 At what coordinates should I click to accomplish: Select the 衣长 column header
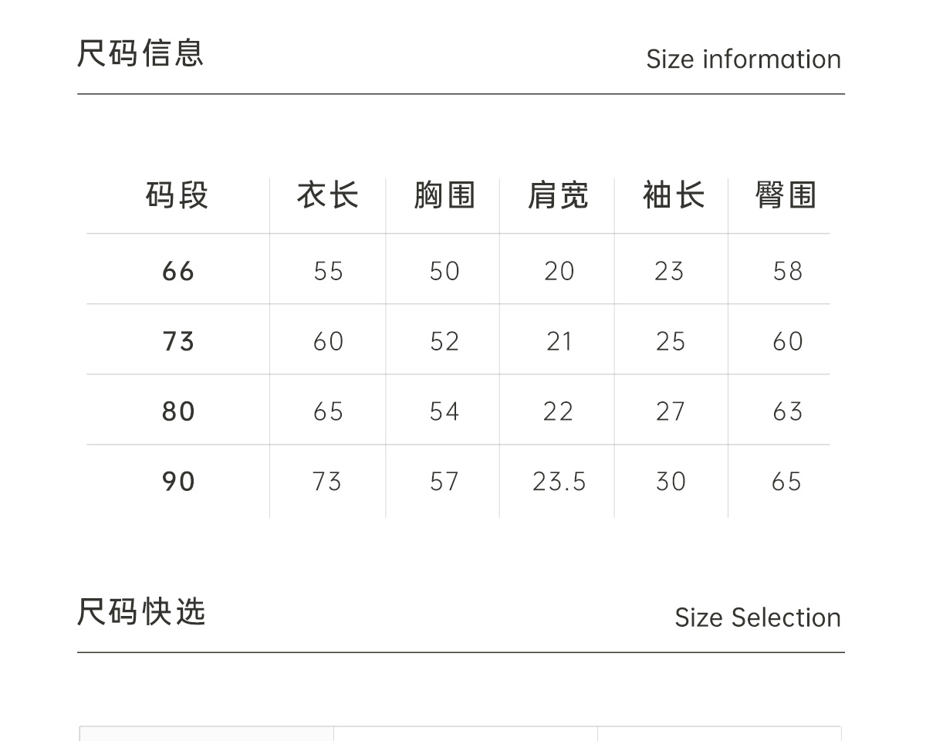point(328,195)
